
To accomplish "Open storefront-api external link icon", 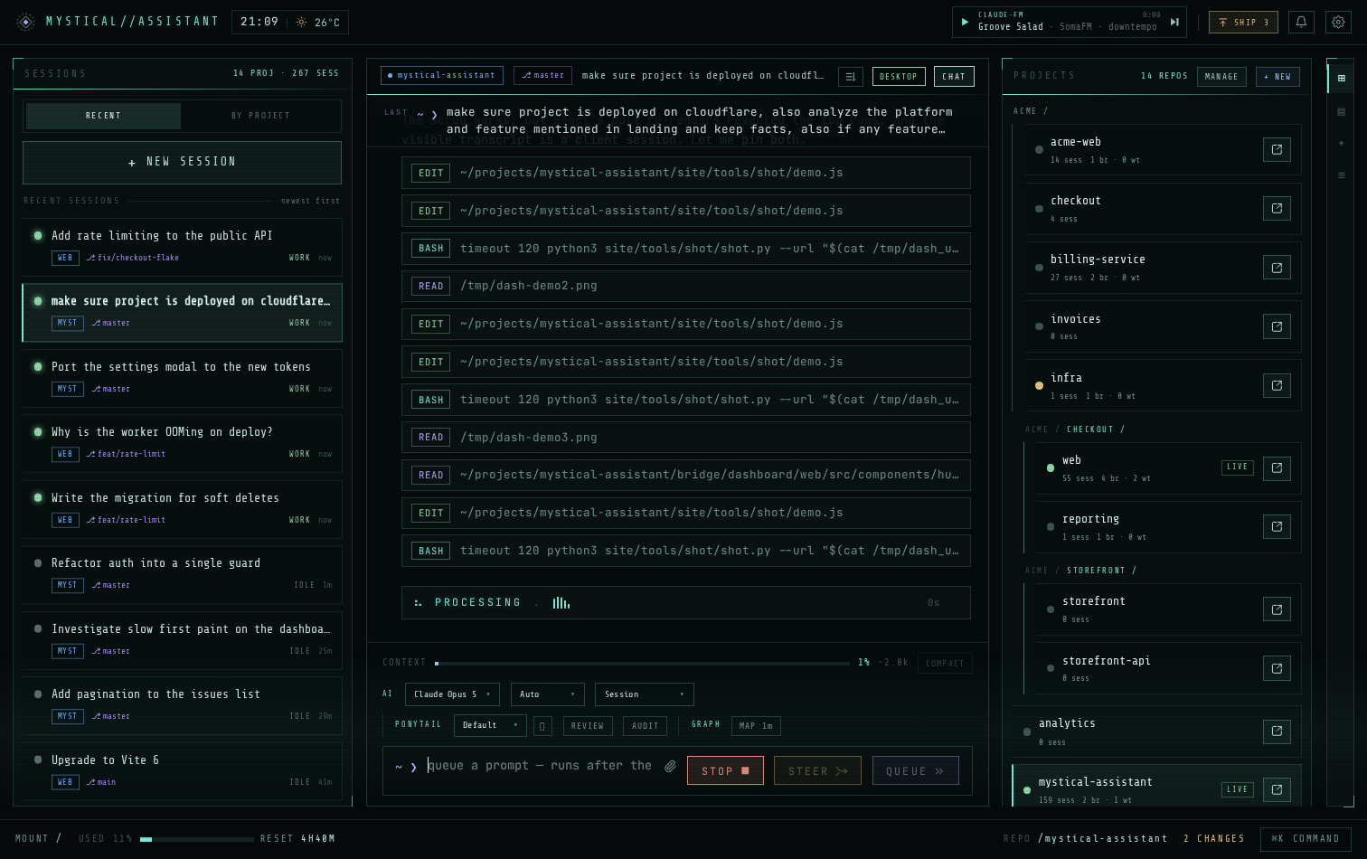I will (1277, 668).
